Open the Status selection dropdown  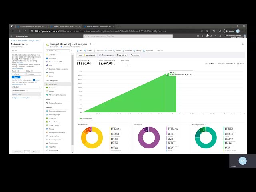point(34,74)
